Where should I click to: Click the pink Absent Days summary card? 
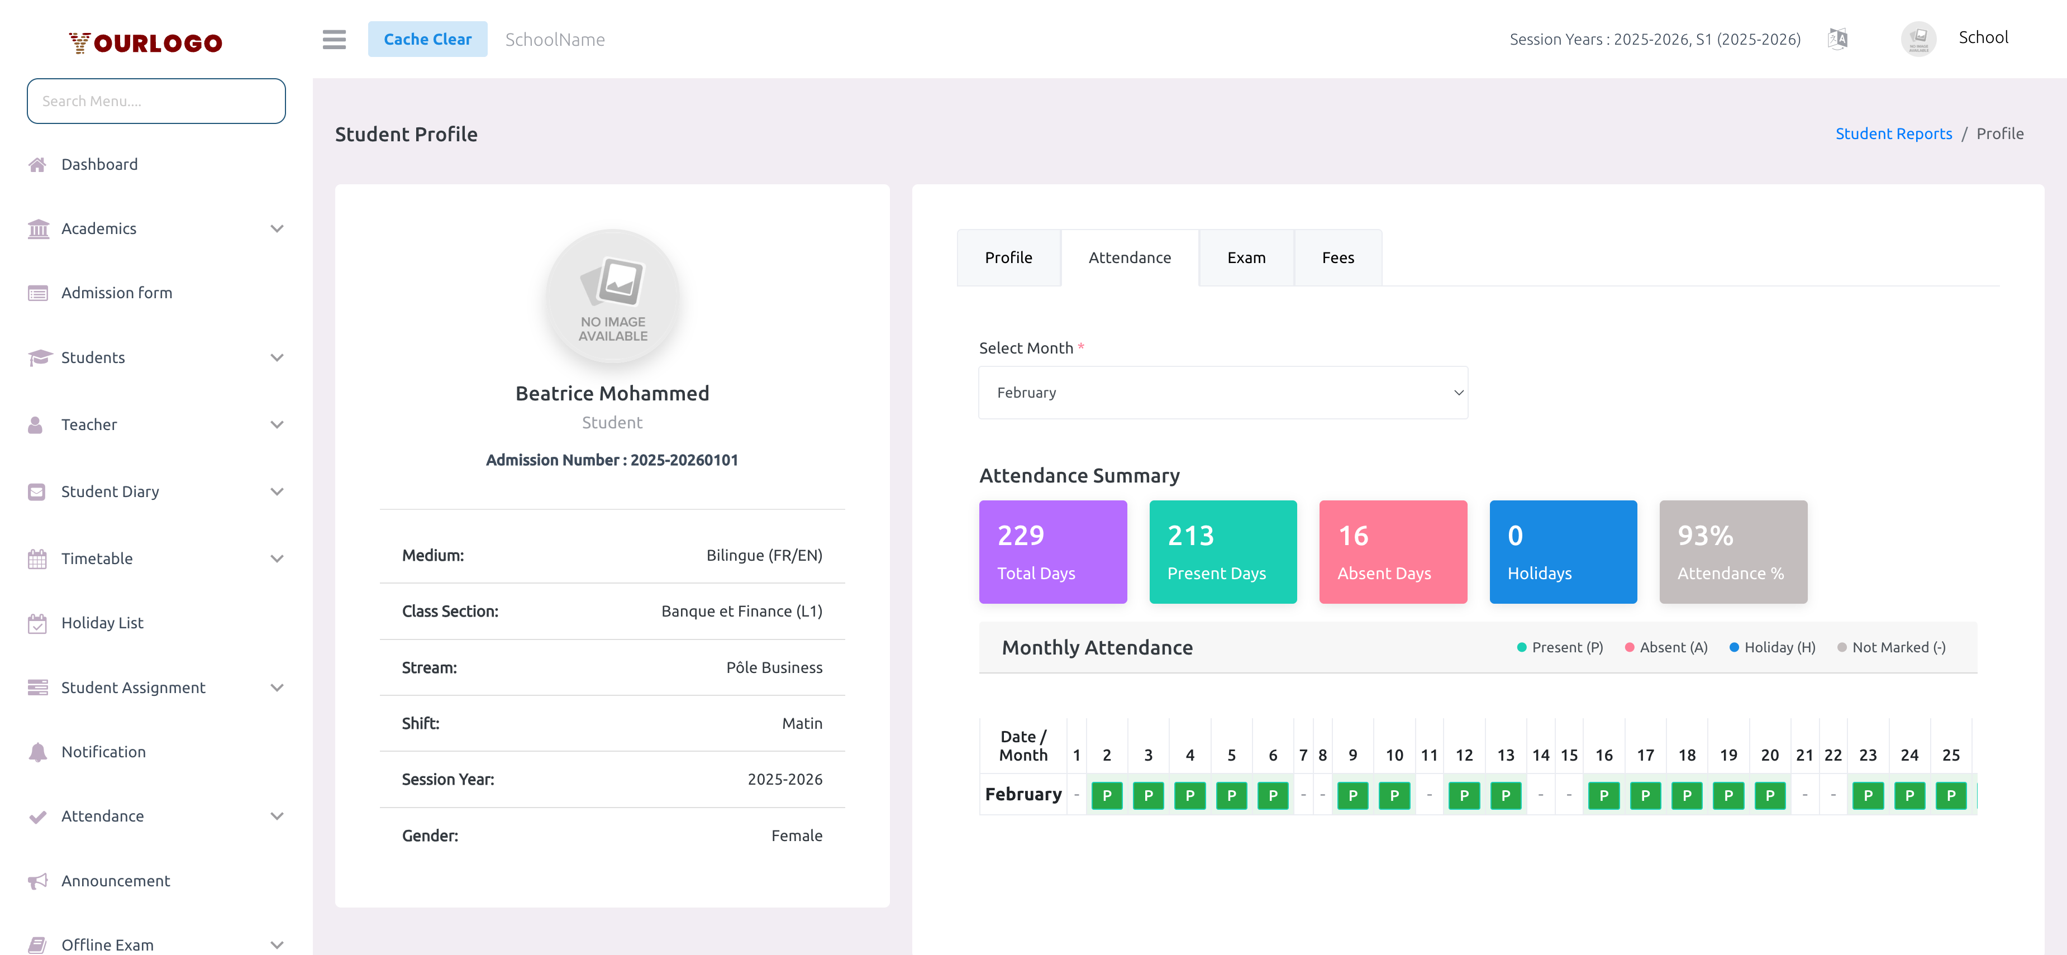[x=1392, y=552]
